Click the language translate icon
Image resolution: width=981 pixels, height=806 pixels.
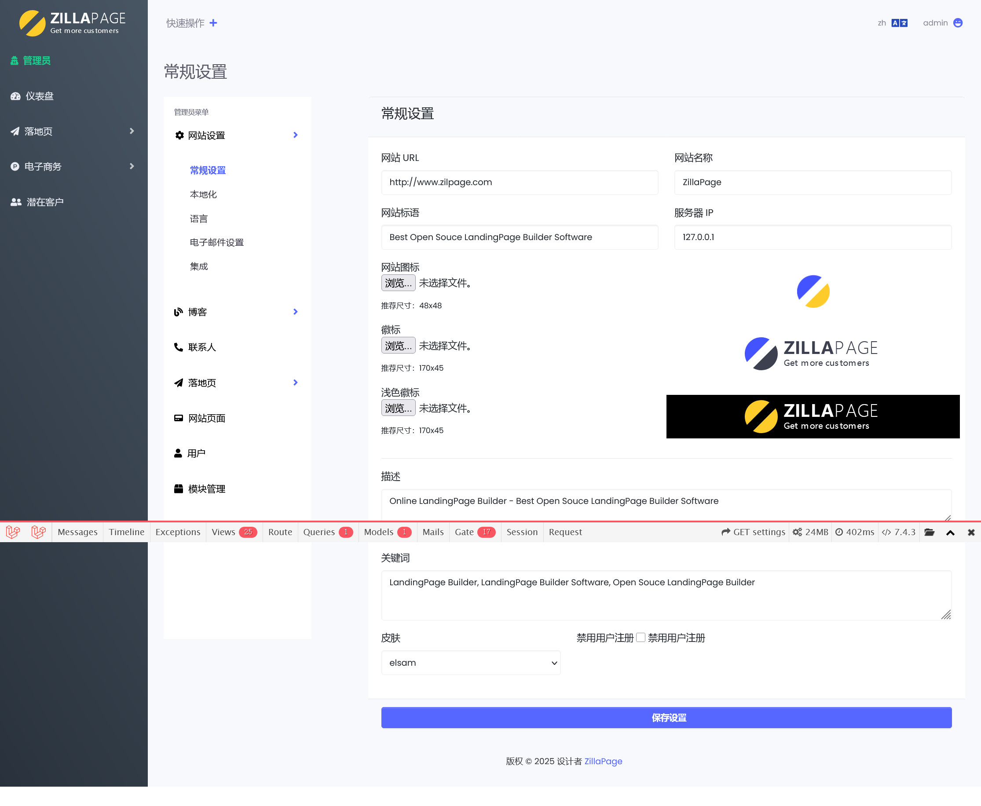tap(899, 23)
